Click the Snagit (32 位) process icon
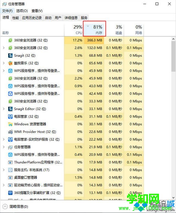 [x=10, y=55]
